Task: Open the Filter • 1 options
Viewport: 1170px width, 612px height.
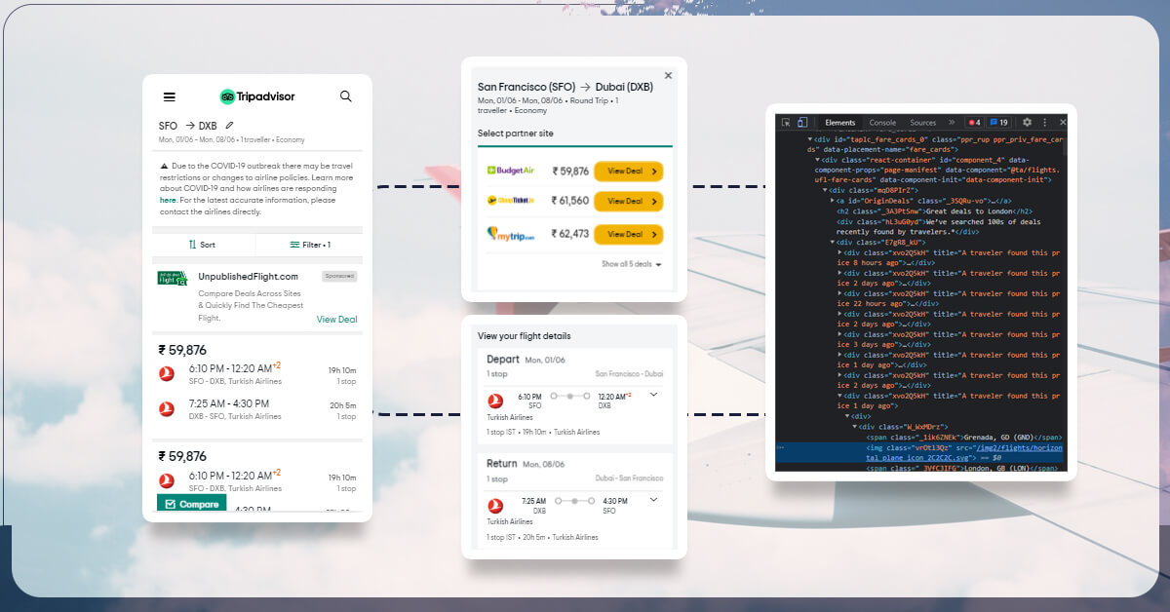Action: click(310, 245)
